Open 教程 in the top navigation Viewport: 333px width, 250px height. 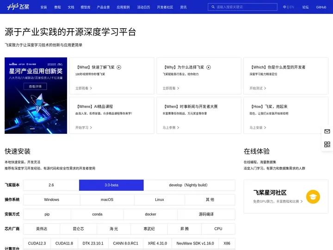point(57,7)
